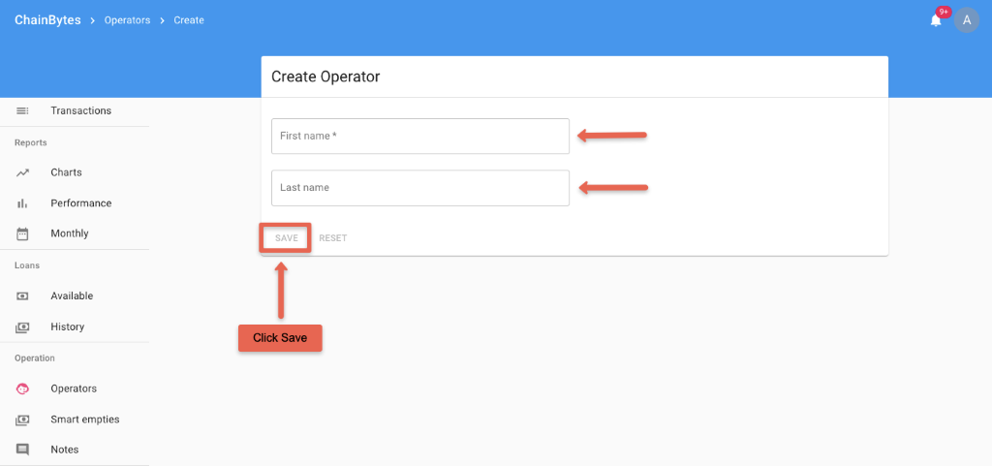Open the user avatar menu labeled A
992x466 pixels.
click(966, 20)
